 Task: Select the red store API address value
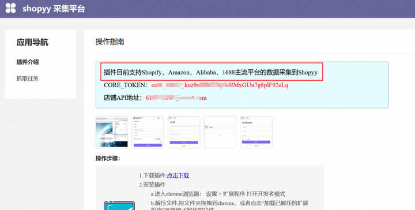(176, 97)
